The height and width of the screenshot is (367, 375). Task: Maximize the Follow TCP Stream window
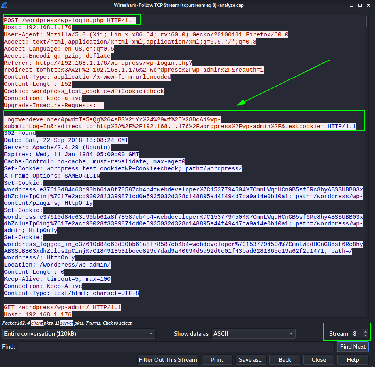coord(360,5)
